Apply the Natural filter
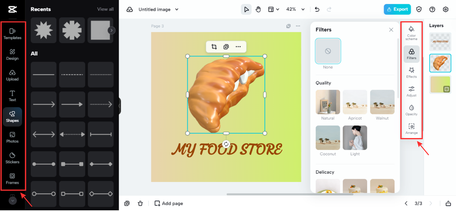This screenshot has width=456, height=212. click(x=328, y=102)
